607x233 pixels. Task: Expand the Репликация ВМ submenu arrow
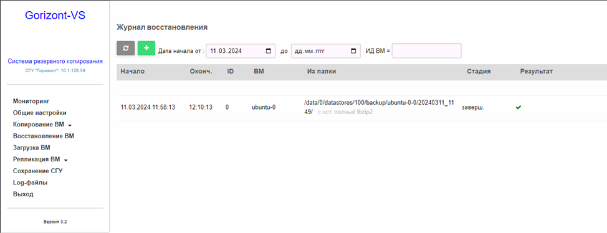point(65,160)
